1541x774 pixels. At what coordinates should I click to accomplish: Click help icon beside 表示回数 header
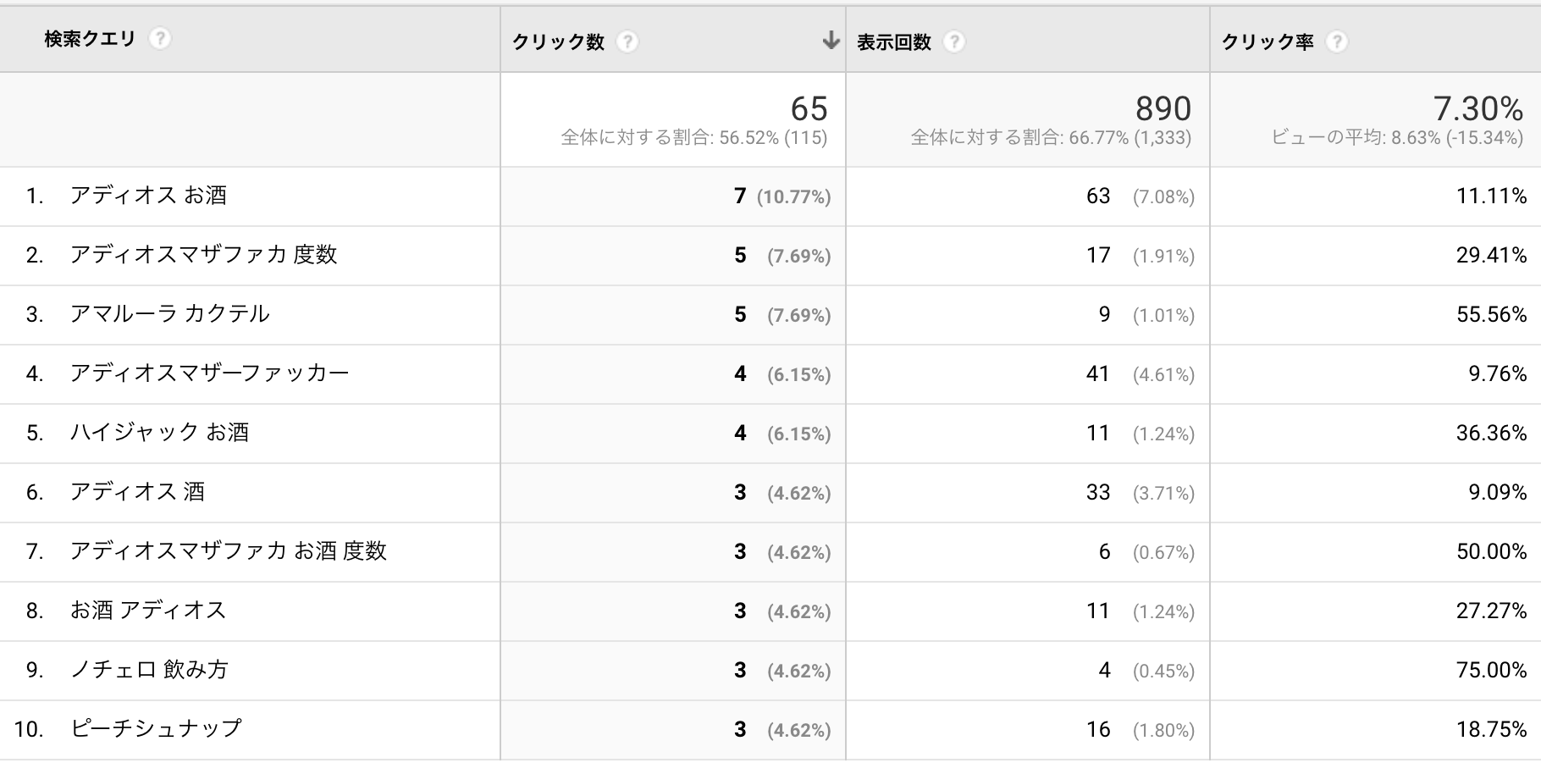coord(954,41)
